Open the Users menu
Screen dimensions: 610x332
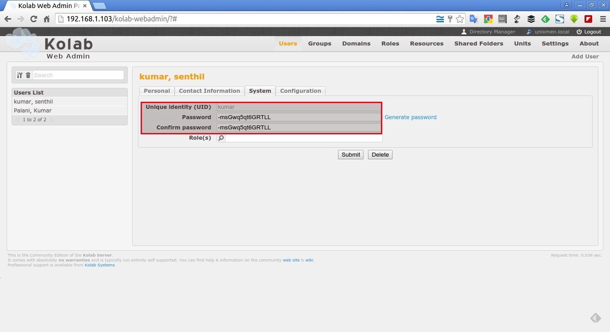[x=288, y=43]
